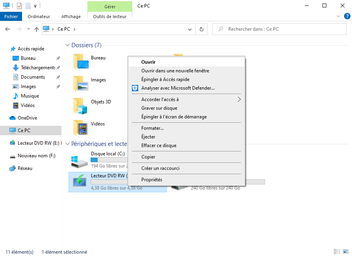Screen dimensions: 352x256
Task: Choose Épingler à Accès rapide
Action: (186, 79)
